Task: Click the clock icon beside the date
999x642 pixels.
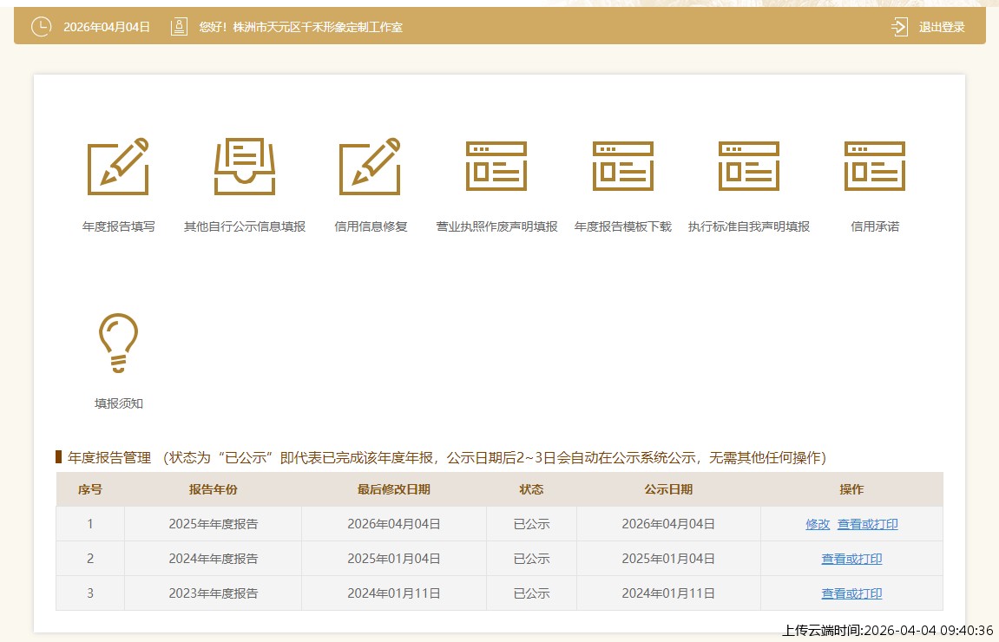Action: pos(41,27)
